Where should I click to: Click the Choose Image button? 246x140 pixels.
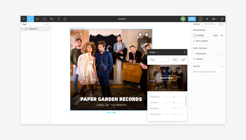coord(167,78)
